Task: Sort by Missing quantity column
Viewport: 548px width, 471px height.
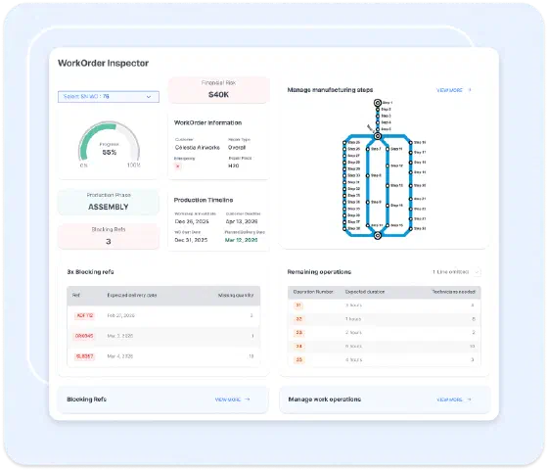Action: [x=236, y=296]
